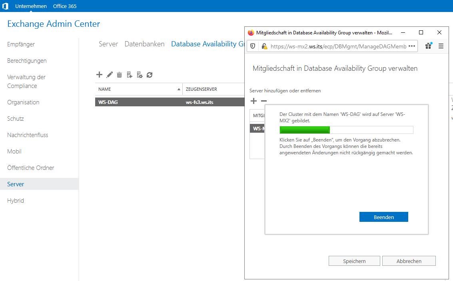Open Verwaltung der Compliance section

point(26,82)
